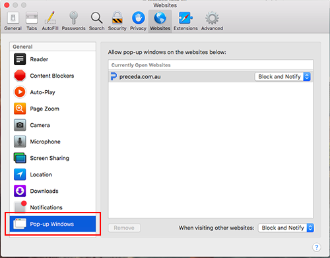Select the Location label
Image resolution: width=330 pixels, height=258 pixels.
pos(41,174)
